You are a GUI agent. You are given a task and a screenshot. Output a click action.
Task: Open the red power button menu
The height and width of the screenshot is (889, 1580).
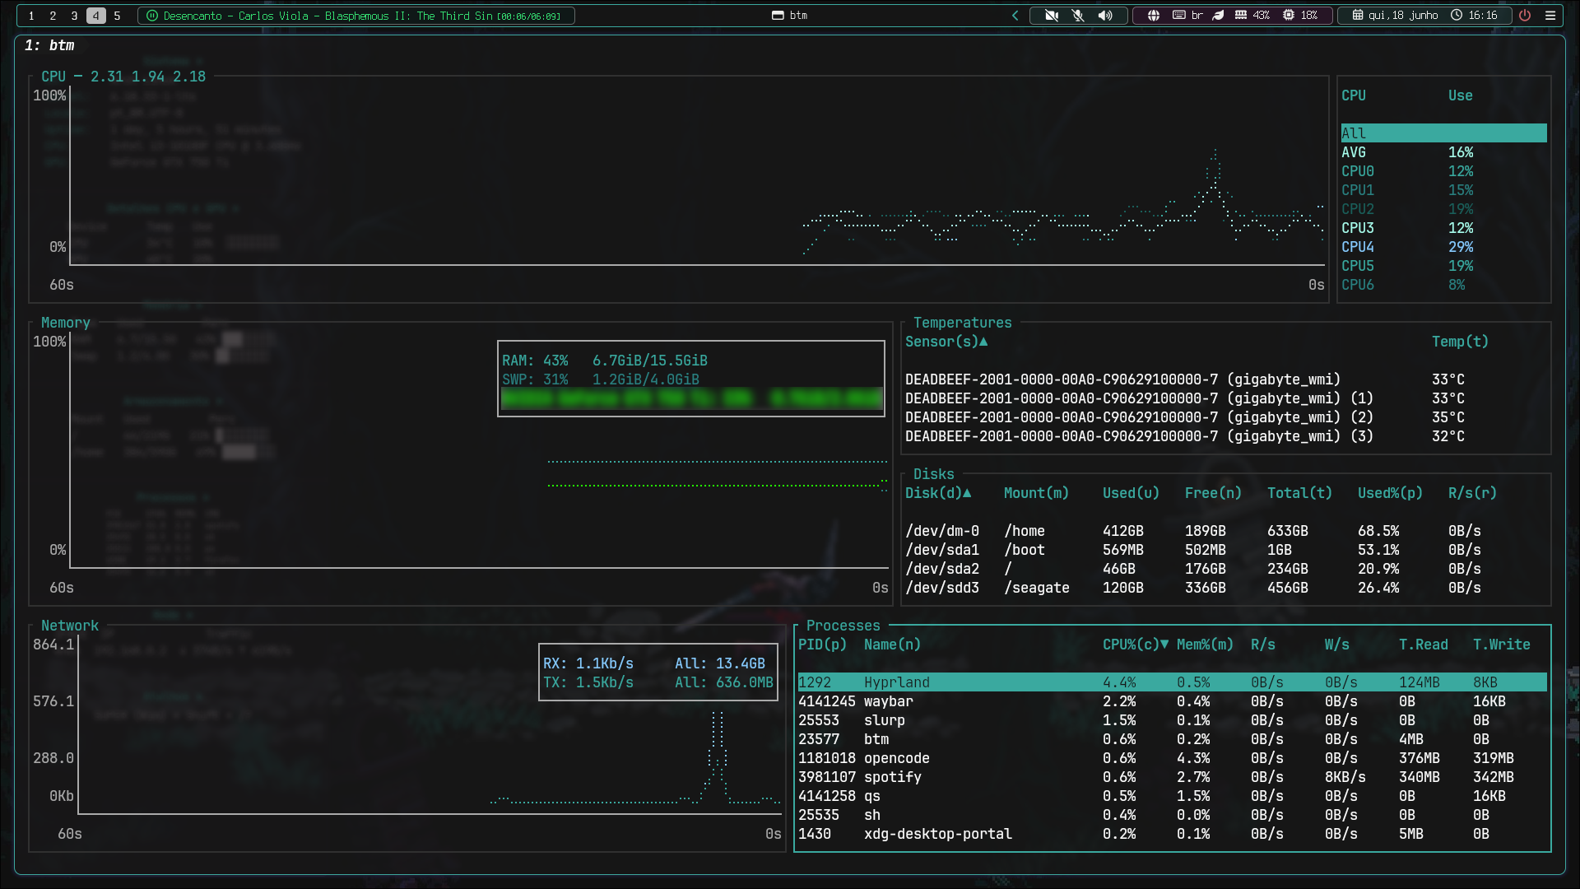pos(1525,16)
